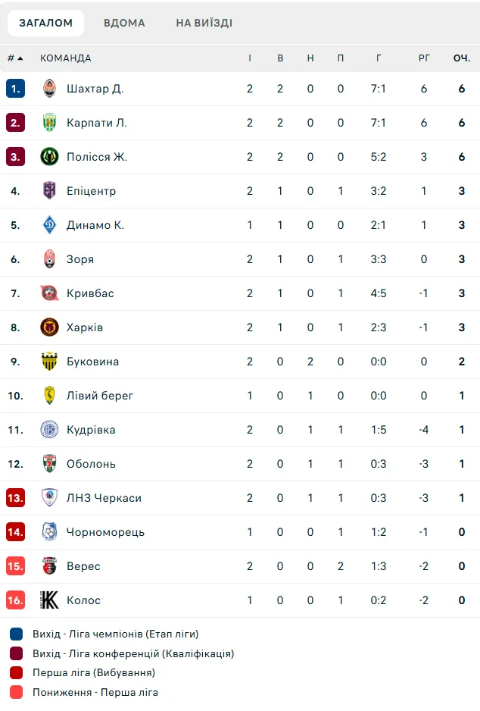Click the Кривбас team crest
Screen dimensions: 480x711
pos(49,293)
